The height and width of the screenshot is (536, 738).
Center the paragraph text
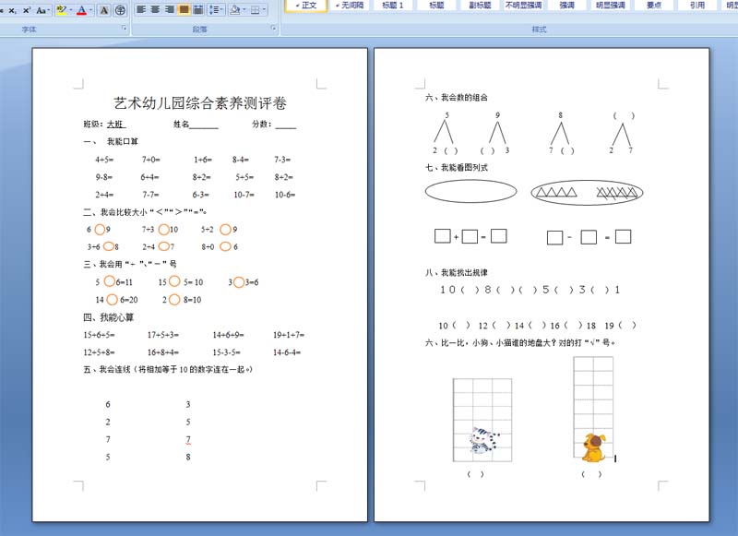[x=155, y=9]
